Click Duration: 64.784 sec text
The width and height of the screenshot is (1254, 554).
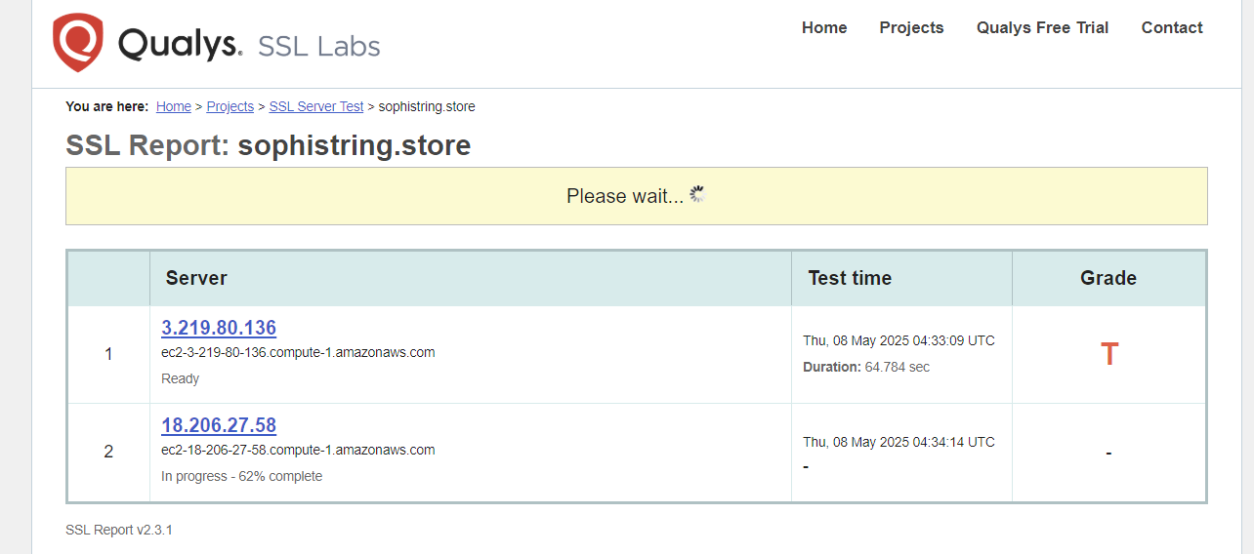tap(866, 367)
